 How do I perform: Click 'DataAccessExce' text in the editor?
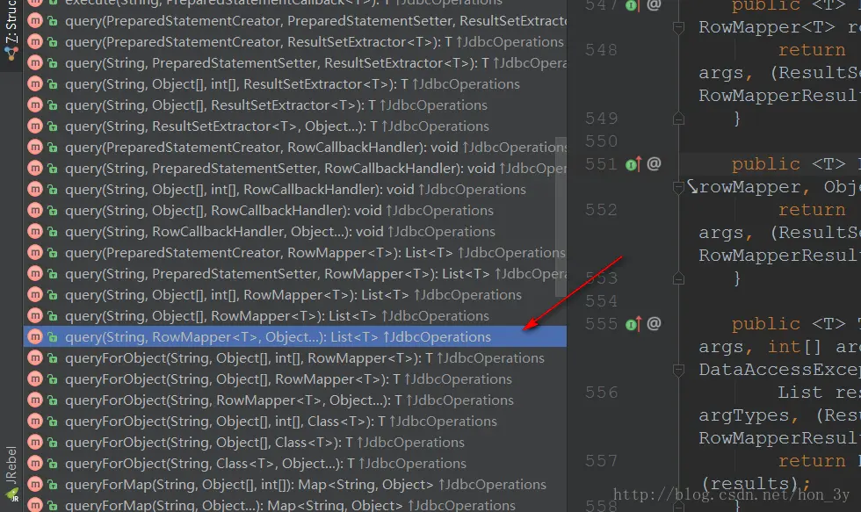[780, 370]
